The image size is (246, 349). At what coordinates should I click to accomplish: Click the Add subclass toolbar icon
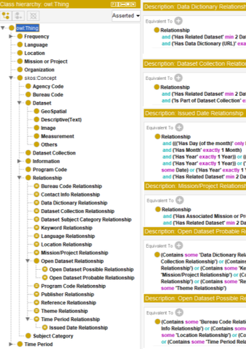point(6,16)
